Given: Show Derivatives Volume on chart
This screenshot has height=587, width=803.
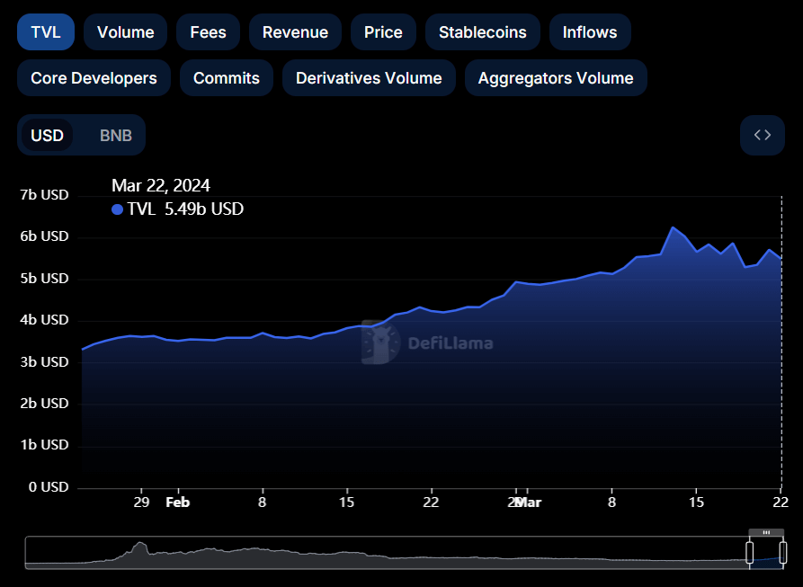Looking at the screenshot, I should [x=369, y=78].
